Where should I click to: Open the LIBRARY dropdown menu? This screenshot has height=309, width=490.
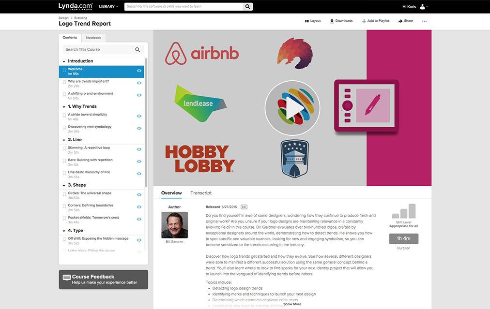pos(108,7)
